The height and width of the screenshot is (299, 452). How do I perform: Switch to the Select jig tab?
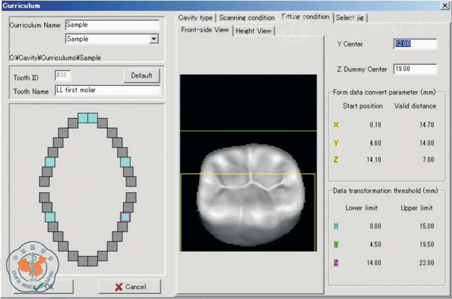(x=350, y=18)
